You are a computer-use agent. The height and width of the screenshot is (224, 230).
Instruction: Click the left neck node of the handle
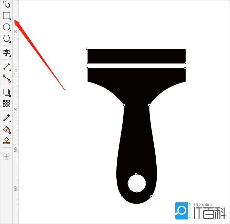pyautogui.click(x=124, y=105)
